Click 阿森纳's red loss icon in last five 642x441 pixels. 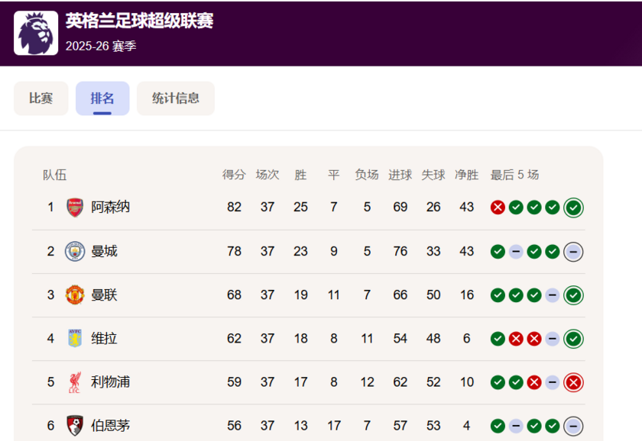(498, 208)
